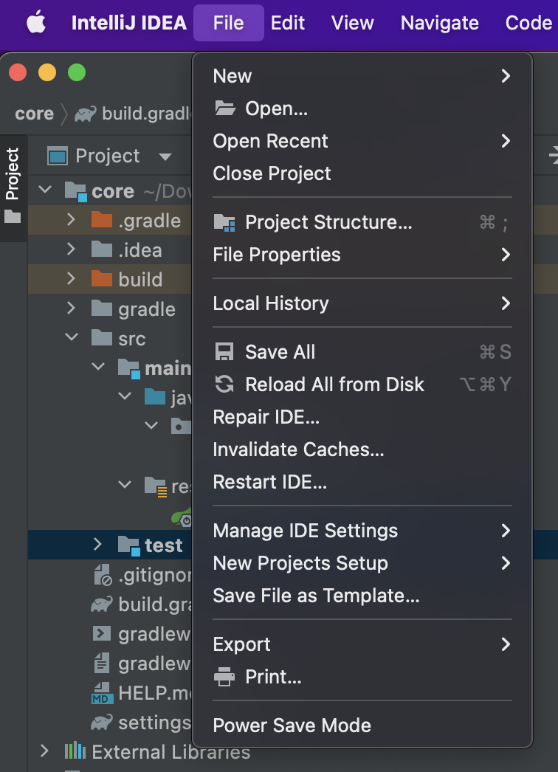Open the Project view dropdown arrow
The image size is (558, 772).
point(165,156)
